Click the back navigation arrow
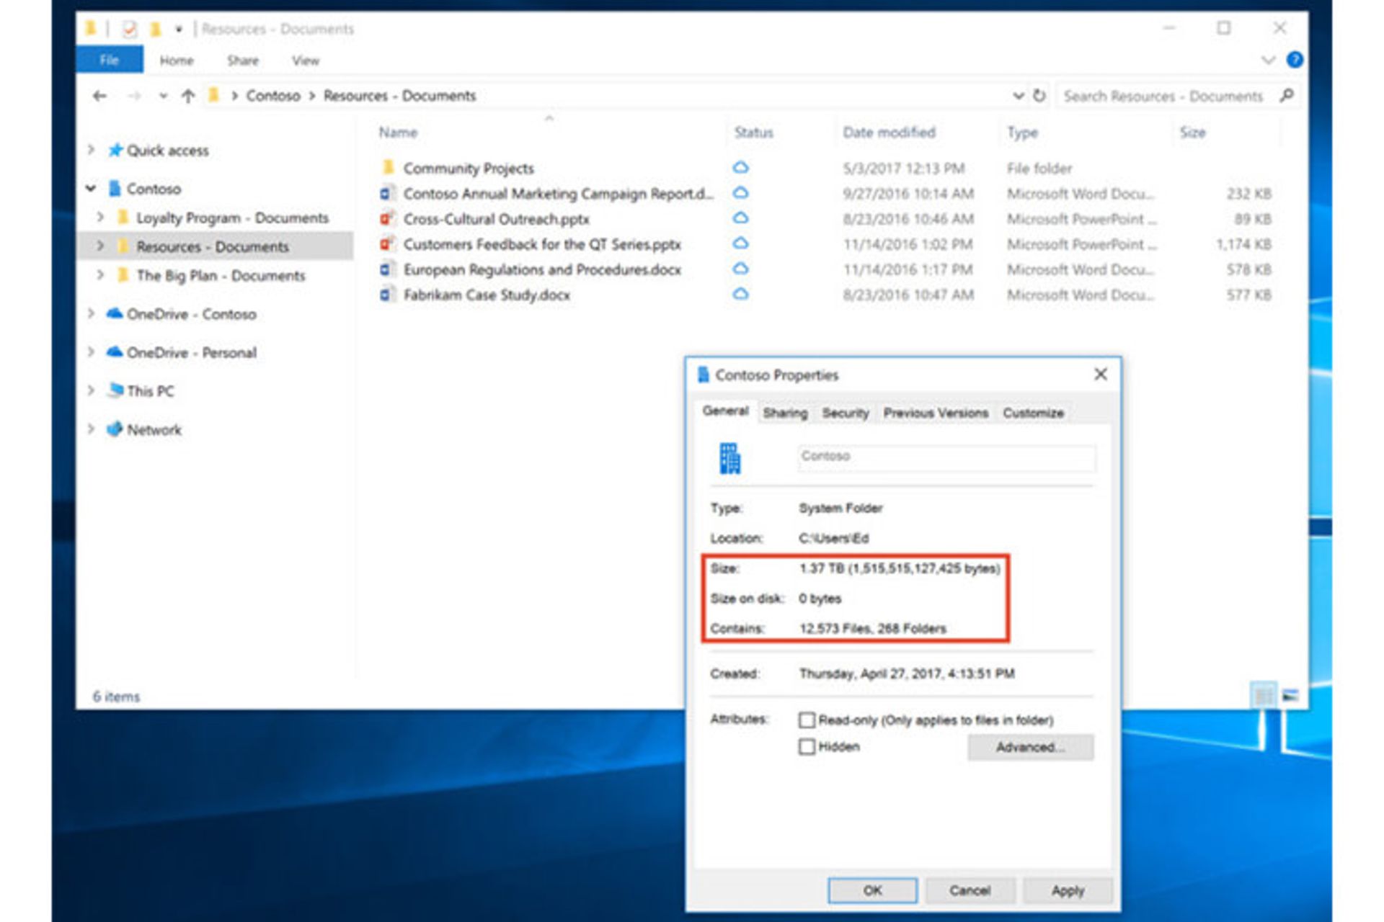The image size is (1384, 922). click(x=99, y=95)
